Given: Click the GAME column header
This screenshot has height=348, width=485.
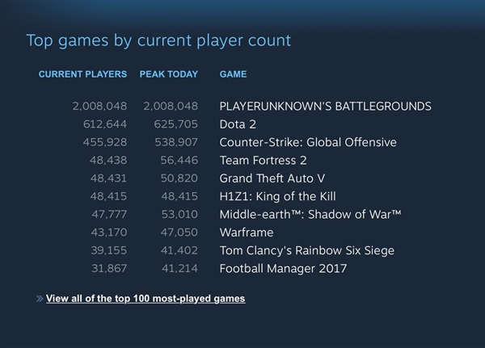Looking at the screenshot, I should (234, 74).
